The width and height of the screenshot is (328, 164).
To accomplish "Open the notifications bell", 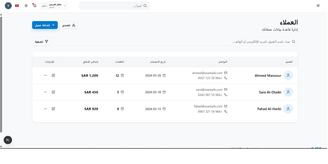I will click(x=35, y=6).
